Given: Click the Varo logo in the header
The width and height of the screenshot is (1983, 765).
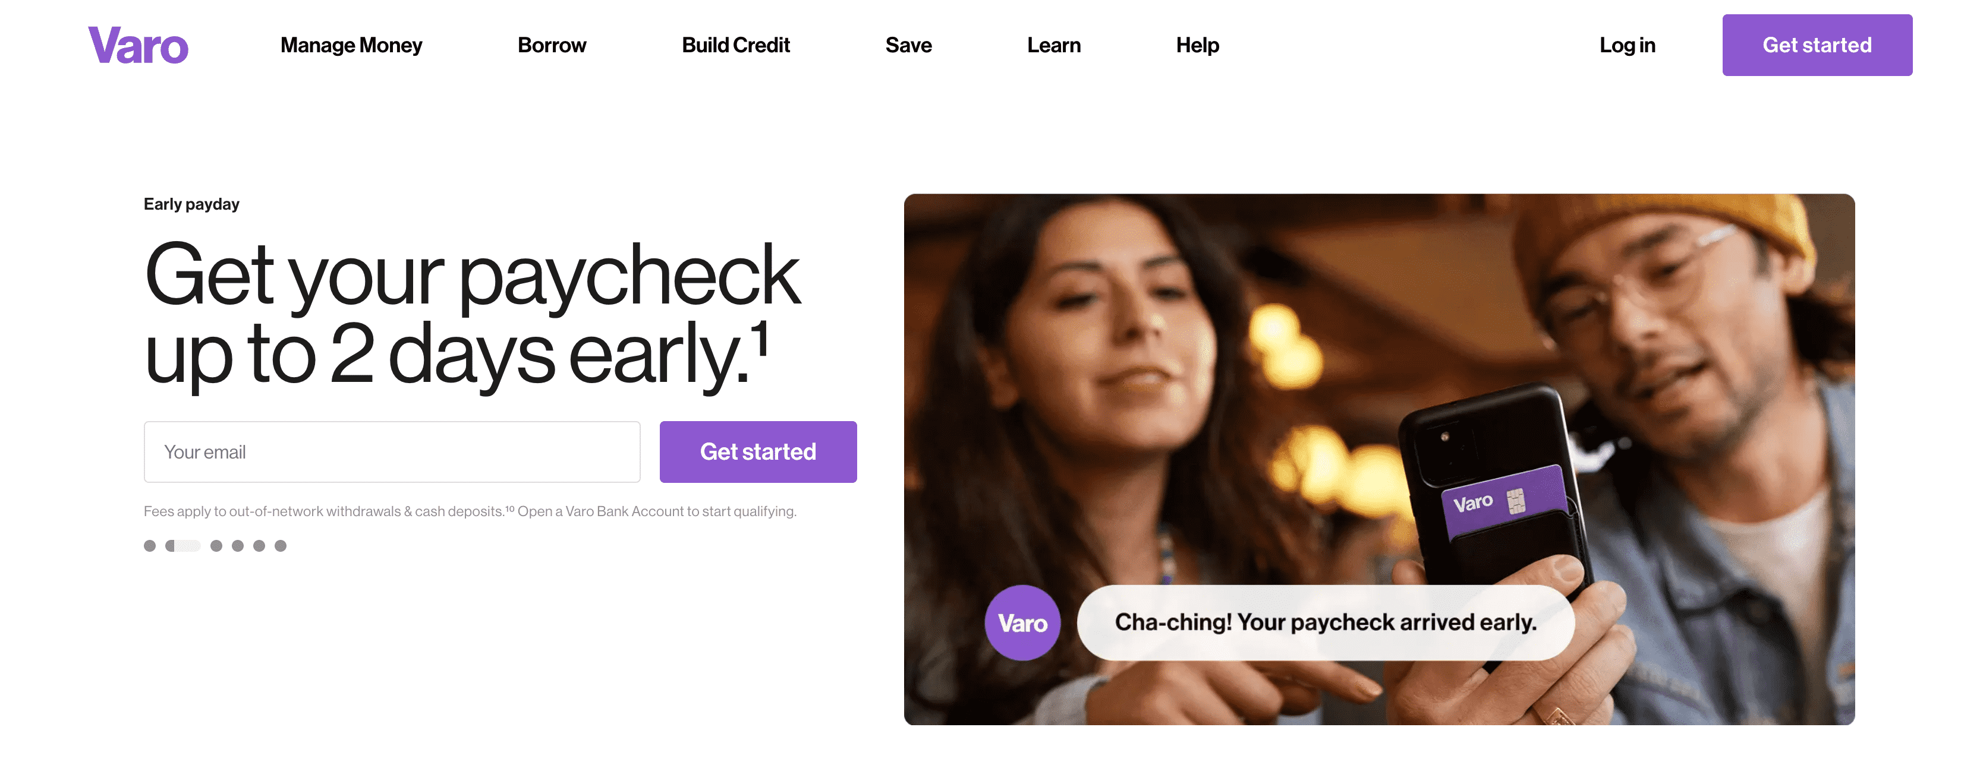Looking at the screenshot, I should [x=138, y=45].
